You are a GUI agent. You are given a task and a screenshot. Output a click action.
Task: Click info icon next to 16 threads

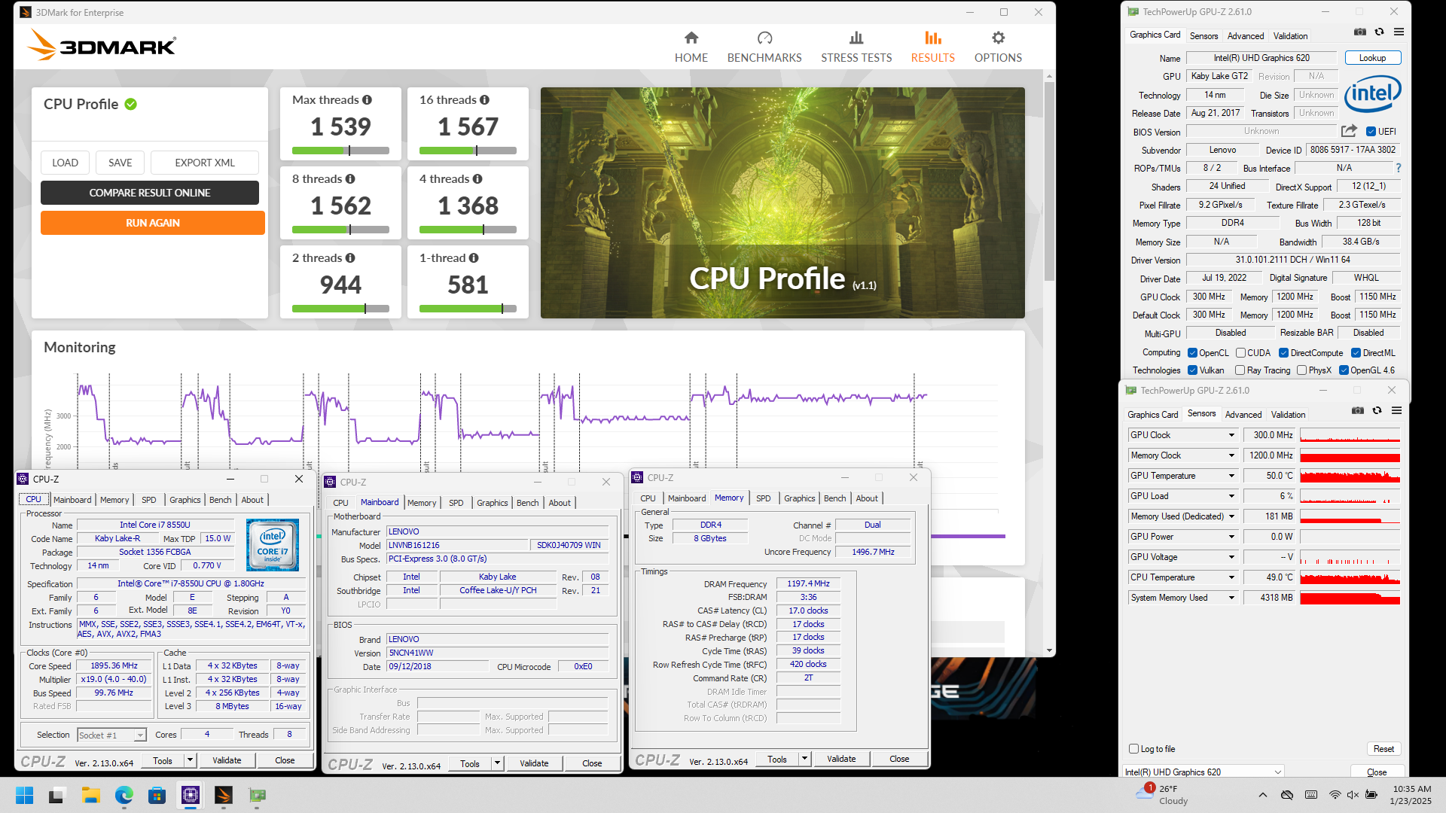pyautogui.click(x=484, y=100)
